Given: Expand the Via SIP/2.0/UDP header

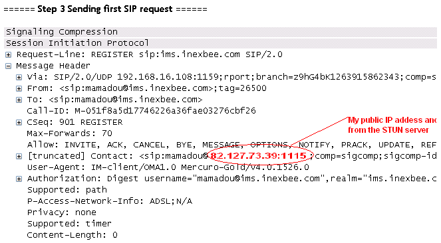Looking at the screenshot, I should pyautogui.click(x=19, y=77).
